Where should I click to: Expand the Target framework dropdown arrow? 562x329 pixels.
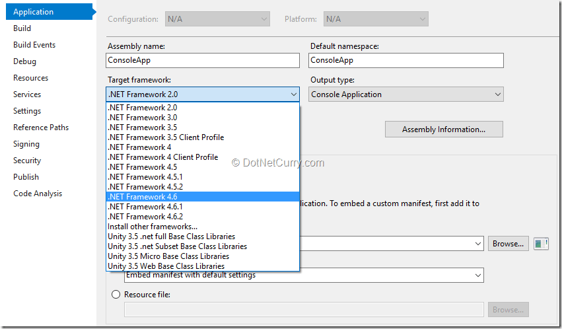(x=294, y=94)
